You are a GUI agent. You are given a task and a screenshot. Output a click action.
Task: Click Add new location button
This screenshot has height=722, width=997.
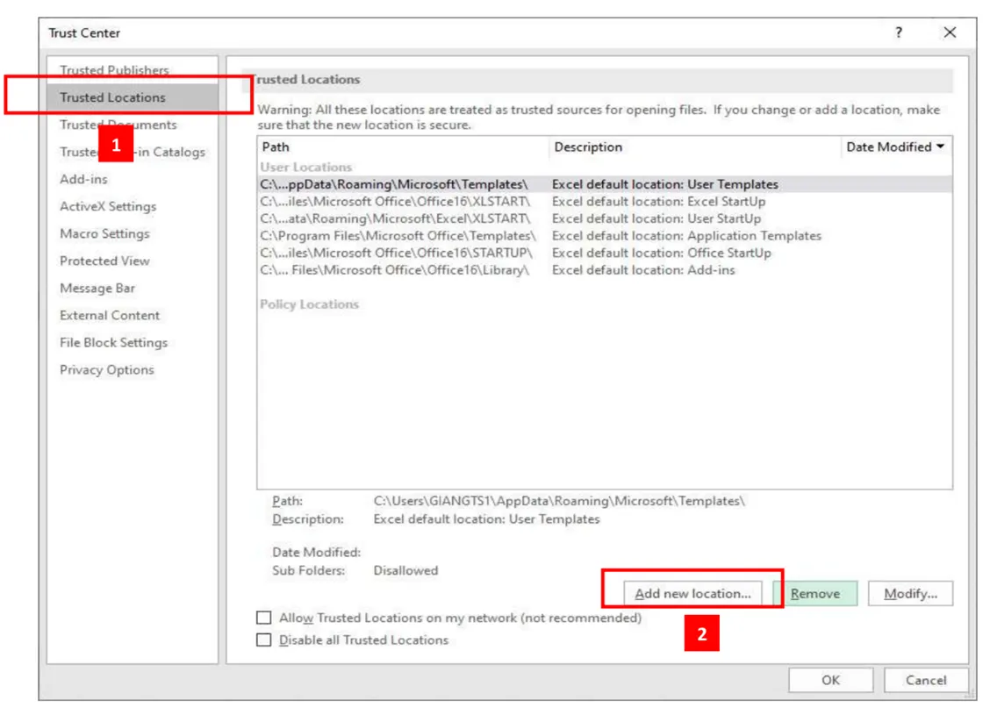coord(692,594)
